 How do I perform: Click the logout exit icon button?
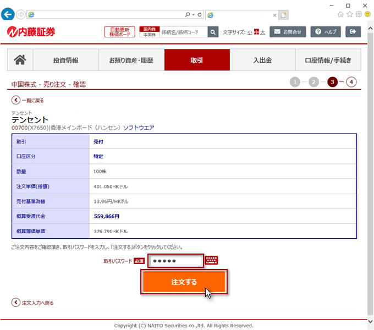click(353, 32)
